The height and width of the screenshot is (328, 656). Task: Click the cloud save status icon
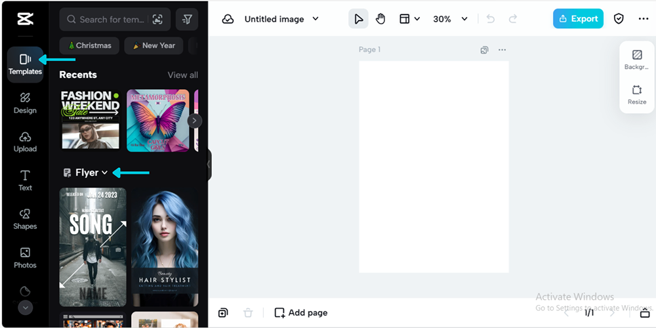pos(228,19)
